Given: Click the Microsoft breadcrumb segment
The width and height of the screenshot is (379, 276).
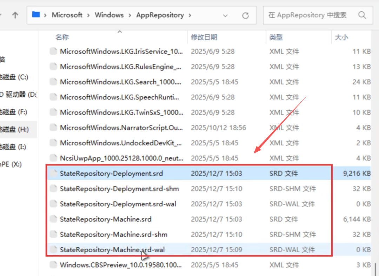Looking at the screenshot, I should 67,15.
